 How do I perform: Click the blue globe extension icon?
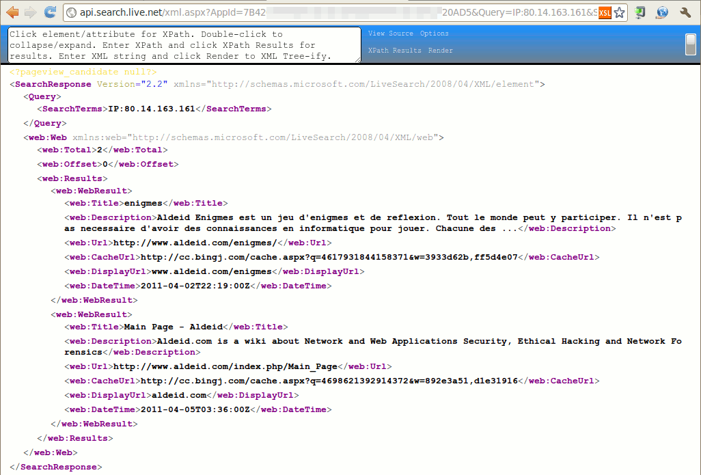pos(661,12)
